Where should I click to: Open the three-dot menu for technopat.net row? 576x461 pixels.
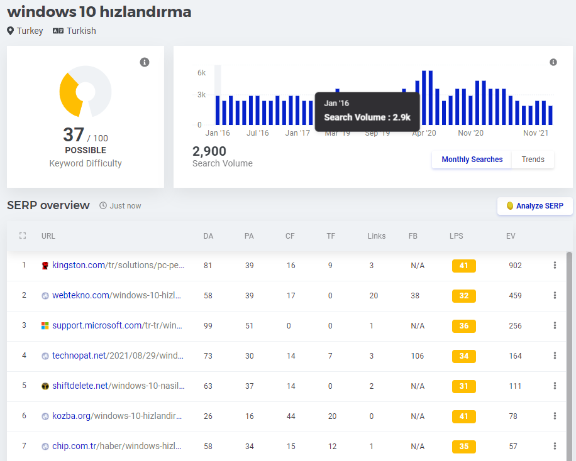[x=555, y=355]
